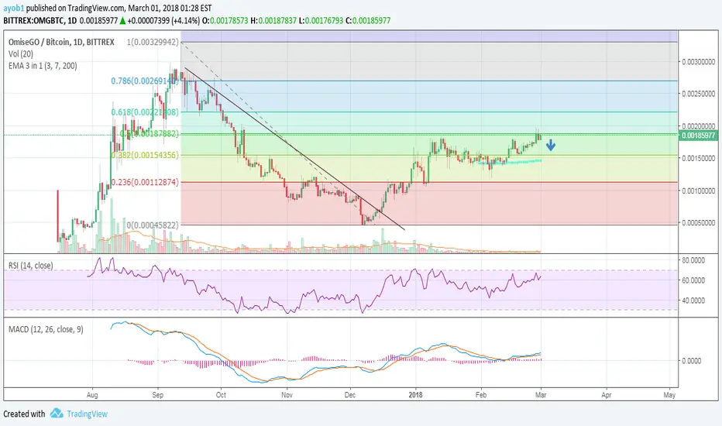Viewport: 722px width, 426px height.
Task: Click the H:0.00187837 high value in header
Action: click(273, 21)
